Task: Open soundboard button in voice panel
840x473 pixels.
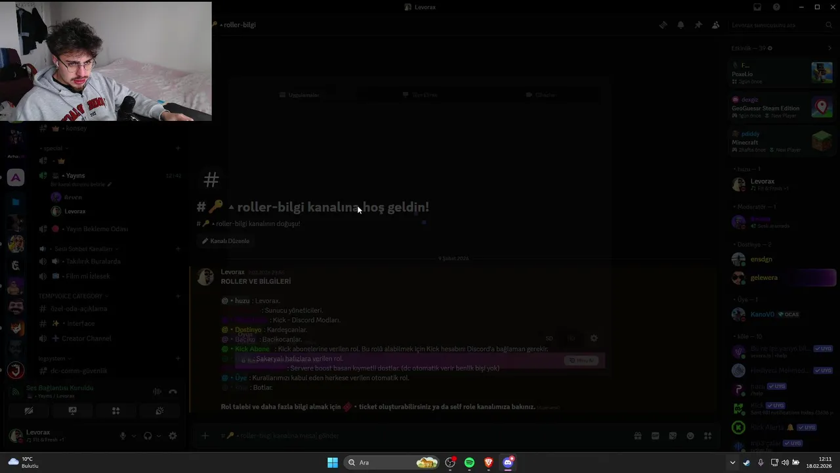Action: tap(159, 411)
